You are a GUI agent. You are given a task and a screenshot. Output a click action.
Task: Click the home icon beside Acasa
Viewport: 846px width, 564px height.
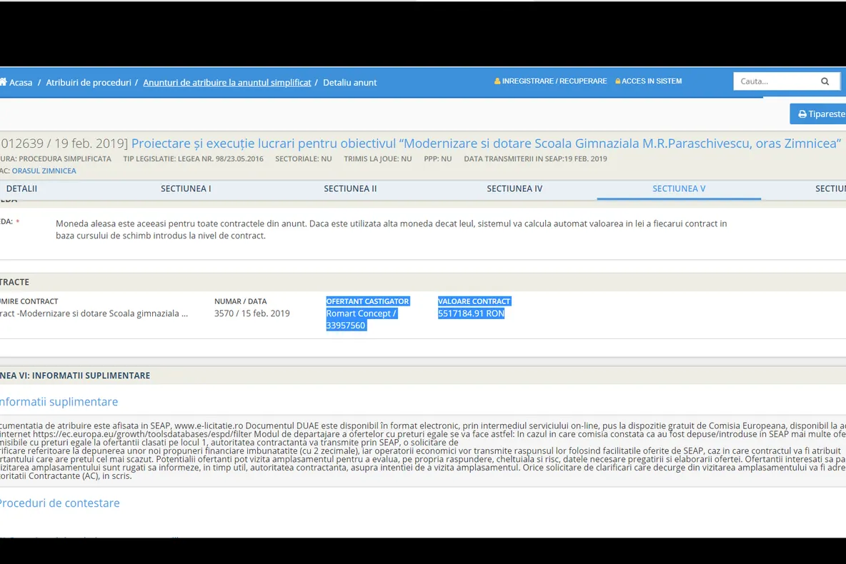[x=3, y=82]
